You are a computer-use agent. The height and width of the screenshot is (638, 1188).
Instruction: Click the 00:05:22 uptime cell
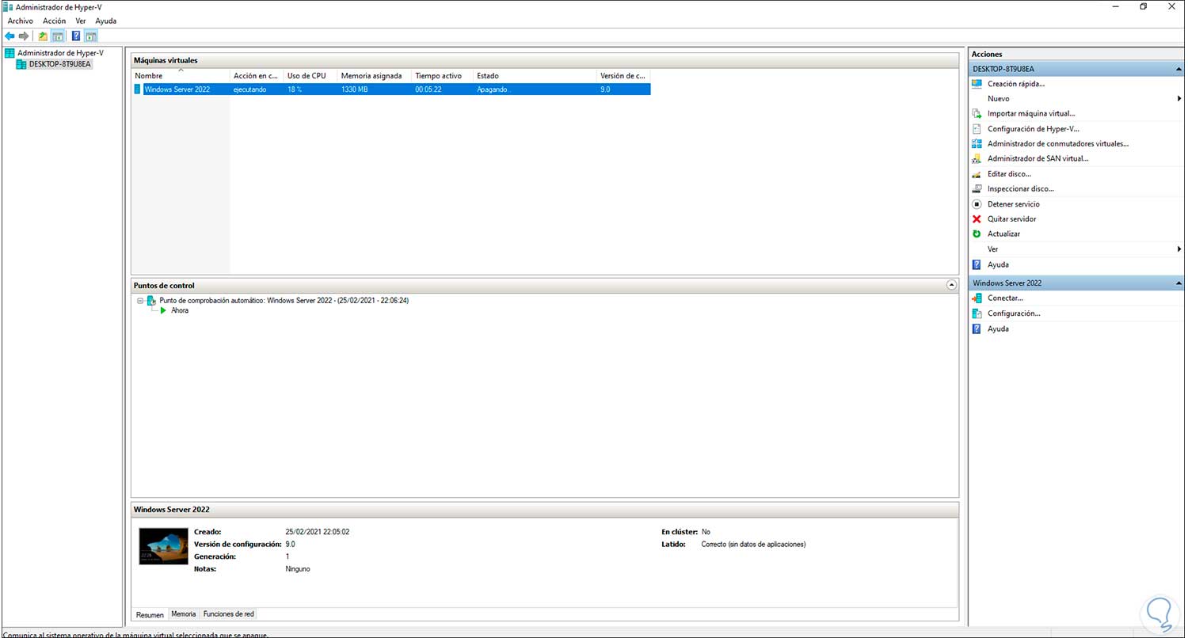tap(428, 89)
